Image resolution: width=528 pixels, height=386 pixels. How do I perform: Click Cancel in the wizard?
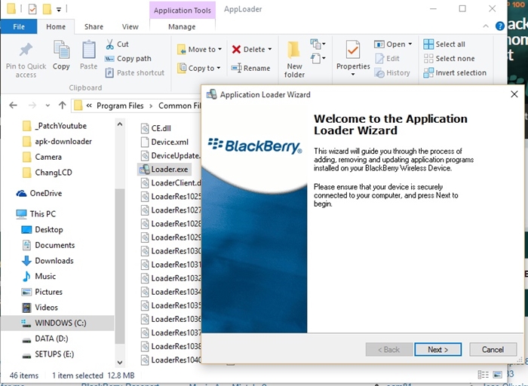coord(493,349)
